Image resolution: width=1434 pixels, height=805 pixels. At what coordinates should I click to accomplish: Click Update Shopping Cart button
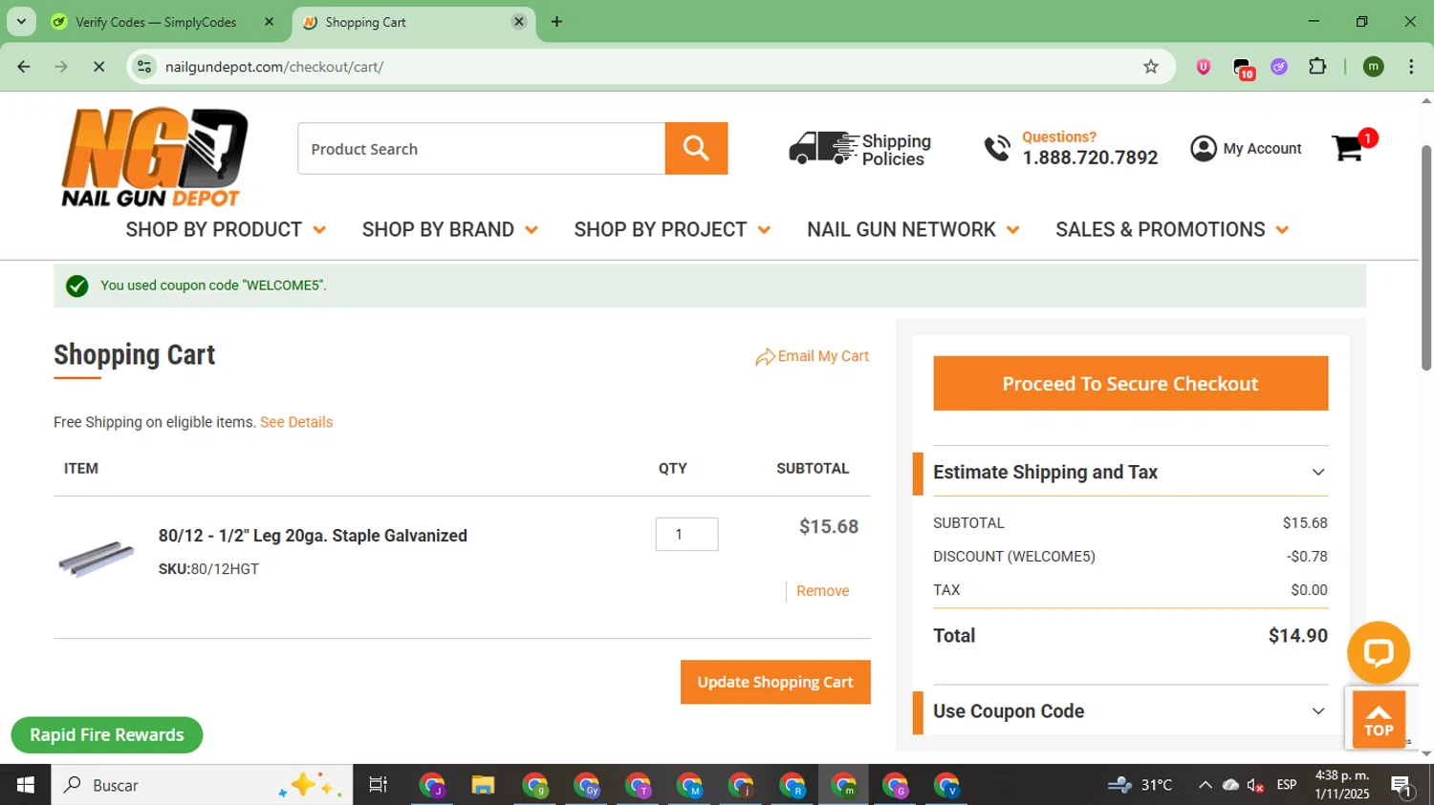[775, 682]
